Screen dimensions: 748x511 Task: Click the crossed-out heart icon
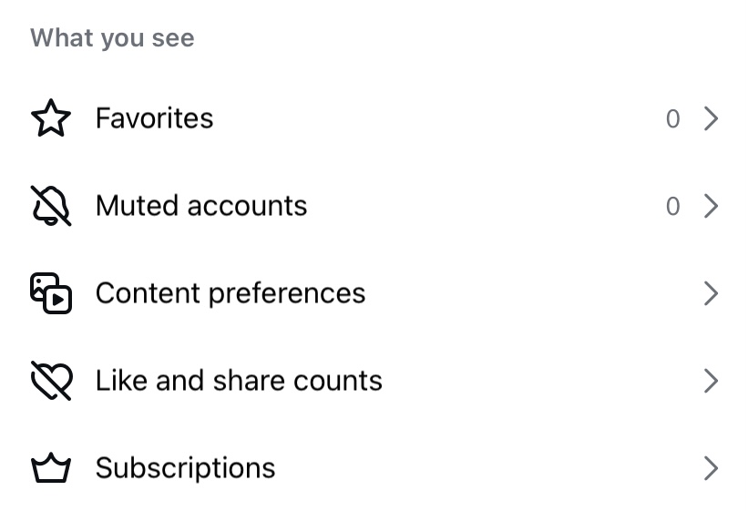(x=51, y=381)
